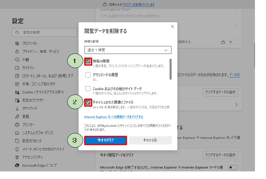The height and width of the screenshot is (179, 266).
Task: Open プロファイル settings page
Action: (29, 44)
